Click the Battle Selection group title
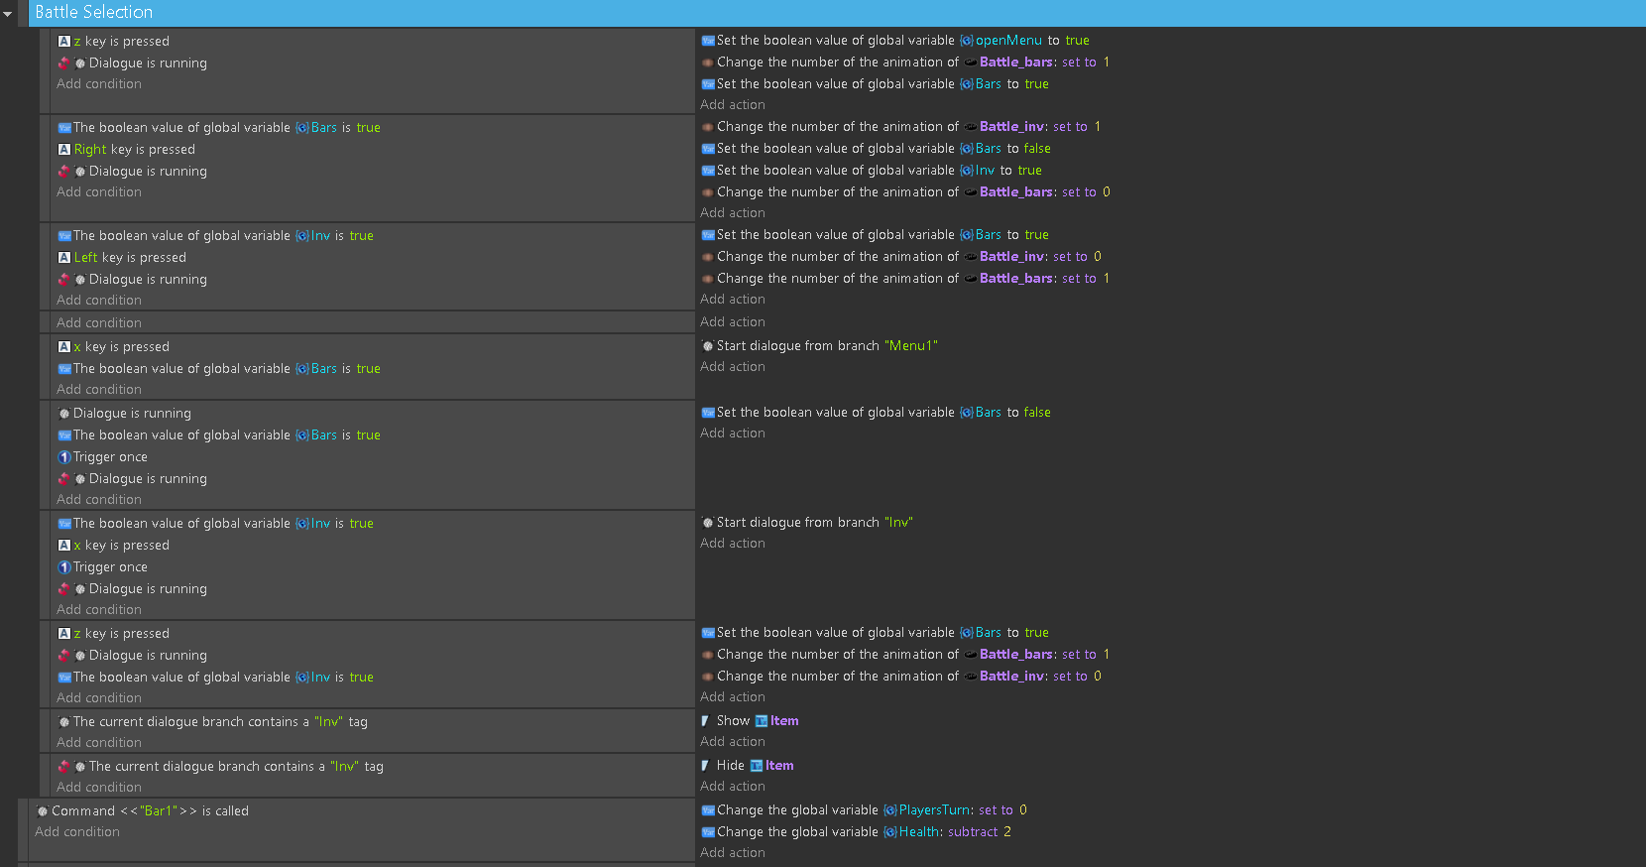 pyautogui.click(x=93, y=12)
